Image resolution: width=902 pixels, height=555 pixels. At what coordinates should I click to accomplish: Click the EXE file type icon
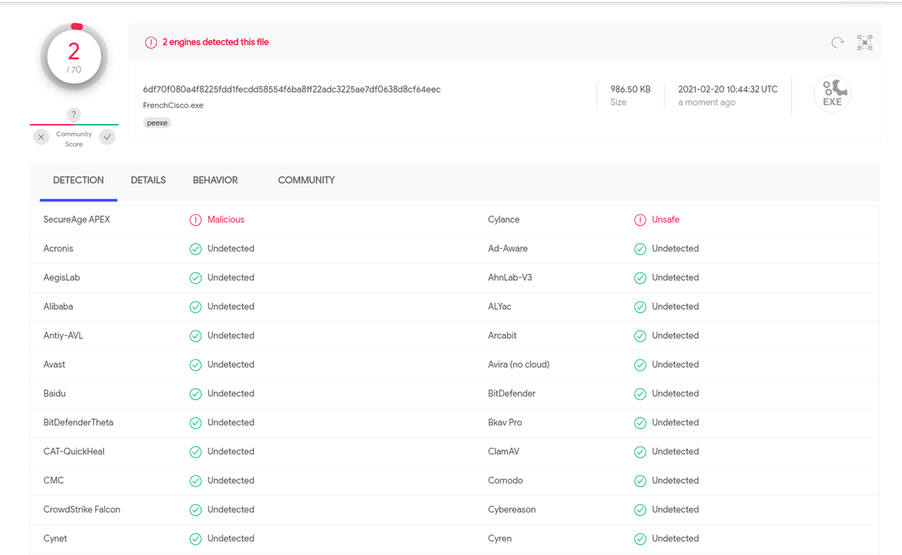832,94
